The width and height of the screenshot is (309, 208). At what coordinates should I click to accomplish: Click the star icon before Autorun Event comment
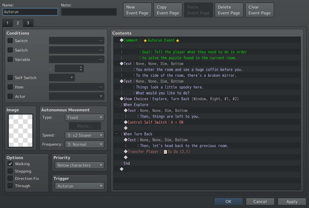coord(145,40)
